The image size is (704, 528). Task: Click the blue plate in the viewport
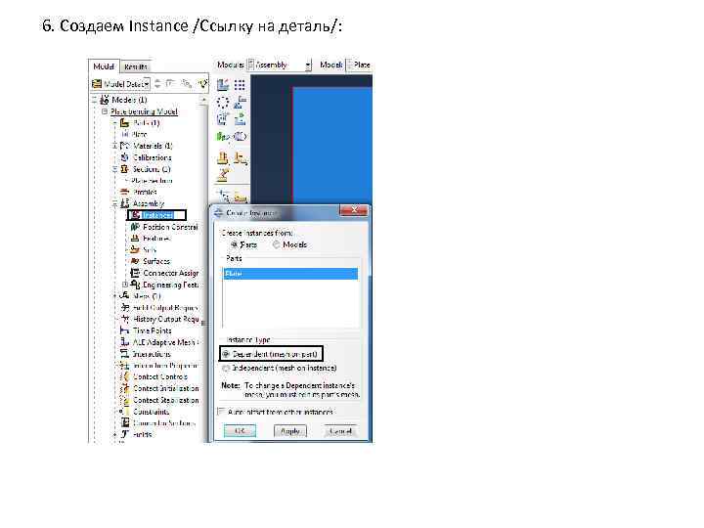pyautogui.click(x=332, y=144)
